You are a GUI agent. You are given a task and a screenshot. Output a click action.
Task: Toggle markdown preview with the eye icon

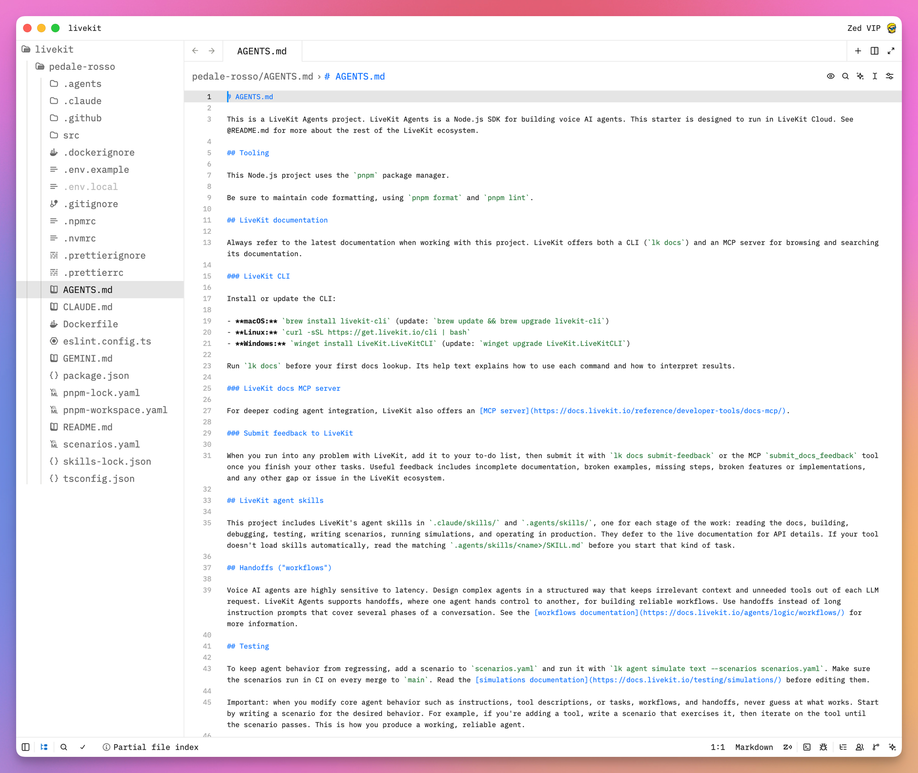pyautogui.click(x=830, y=76)
